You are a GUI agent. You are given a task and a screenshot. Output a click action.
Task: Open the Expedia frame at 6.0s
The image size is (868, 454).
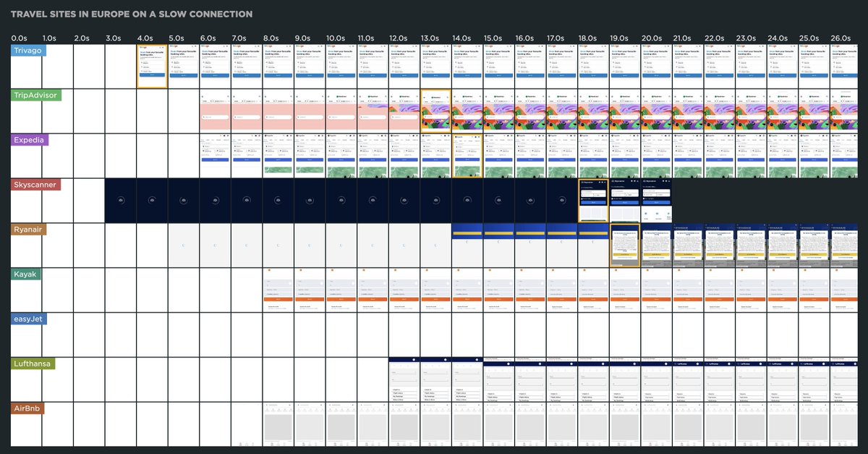(x=215, y=156)
